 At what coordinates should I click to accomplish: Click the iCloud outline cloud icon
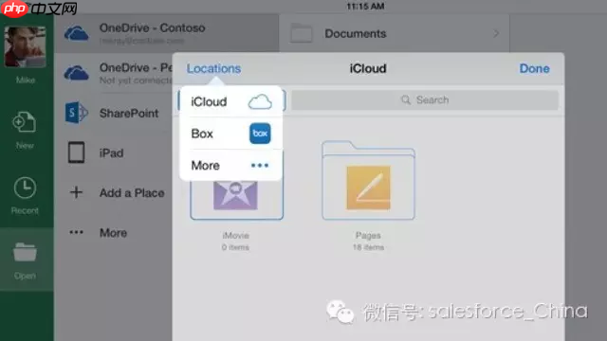click(x=260, y=101)
